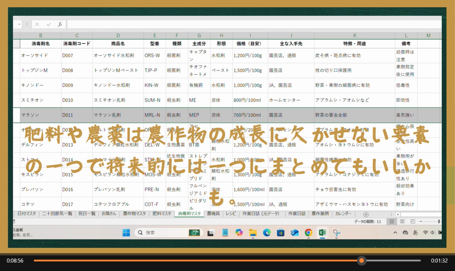Viewport: 455px width, 271px height.
Task: Switch to the 肥料マスタ sheet tab
Action: point(162,214)
